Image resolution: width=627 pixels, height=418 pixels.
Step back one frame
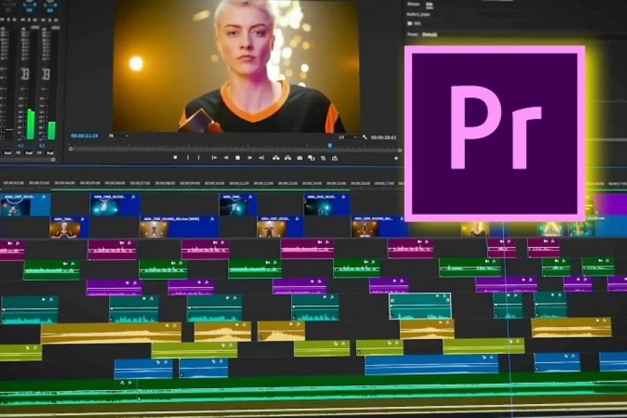click(x=226, y=158)
